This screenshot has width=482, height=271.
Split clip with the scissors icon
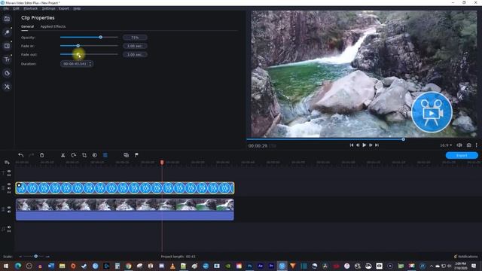pos(63,155)
